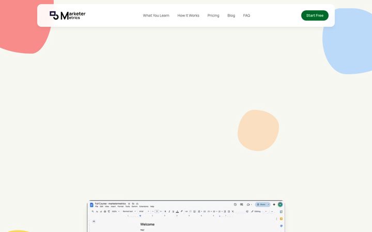Open the Insert menu in Docs
Screen dimensions: 372x232
point(113,206)
